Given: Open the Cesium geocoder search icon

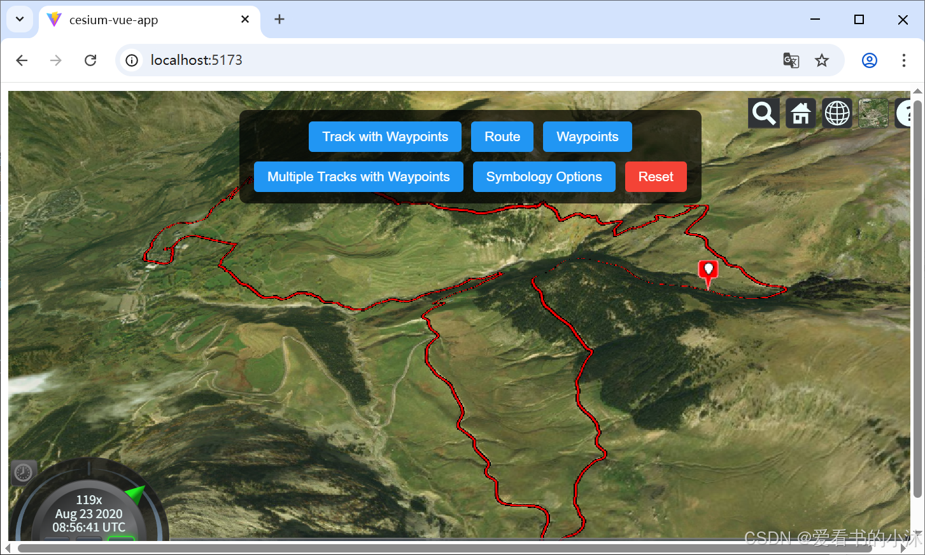Looking at the screenshot, I should [x=763, y=114].
